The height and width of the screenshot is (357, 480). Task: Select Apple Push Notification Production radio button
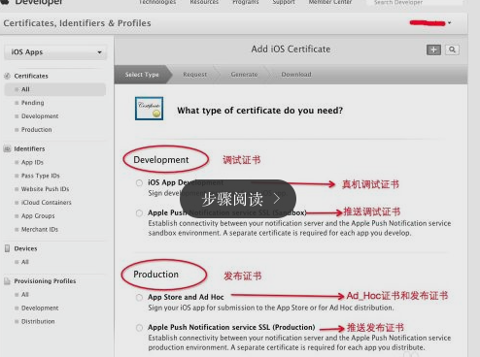[x=139, y=328]
